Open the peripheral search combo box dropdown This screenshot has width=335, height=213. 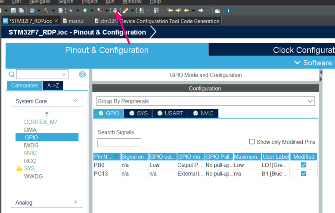[x=64, y=75]
